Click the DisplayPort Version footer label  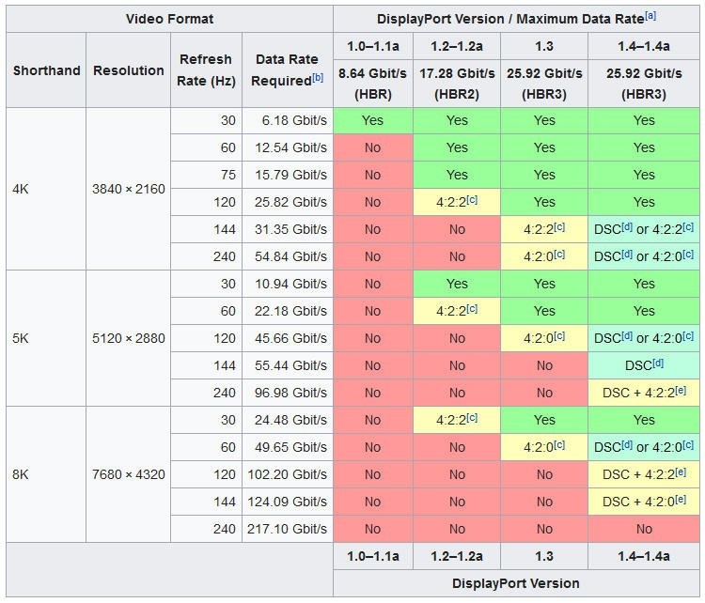pos(516,583)
